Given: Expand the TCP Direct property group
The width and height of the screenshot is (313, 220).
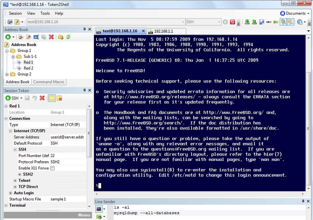Looking at the screenshot, I should pyautogui.click(x=15, y=187).
